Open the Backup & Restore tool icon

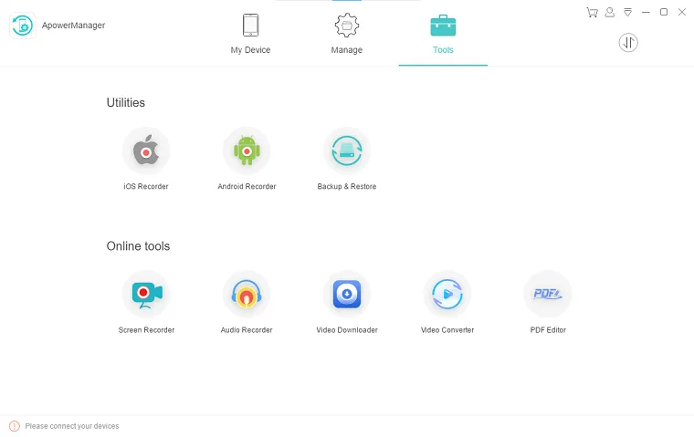pyautogui.click(x=347, y=151)
